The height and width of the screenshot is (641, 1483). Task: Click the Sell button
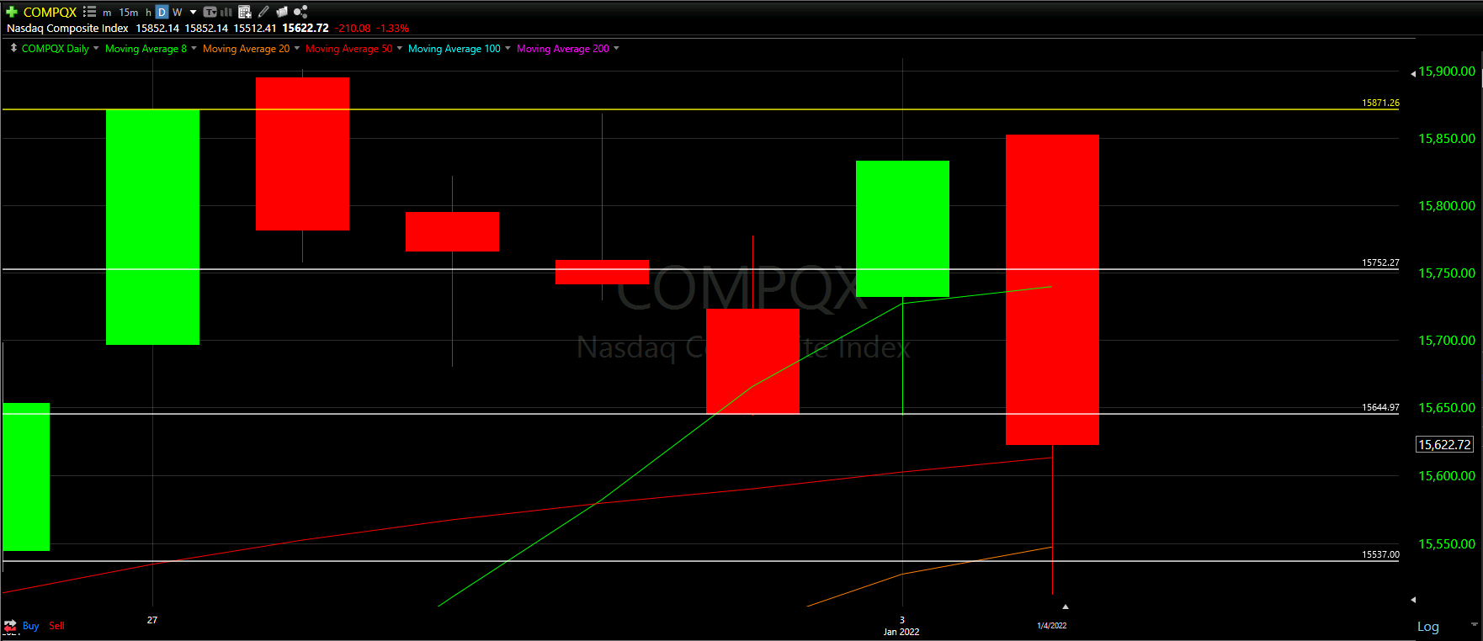[x=56, y=626]
